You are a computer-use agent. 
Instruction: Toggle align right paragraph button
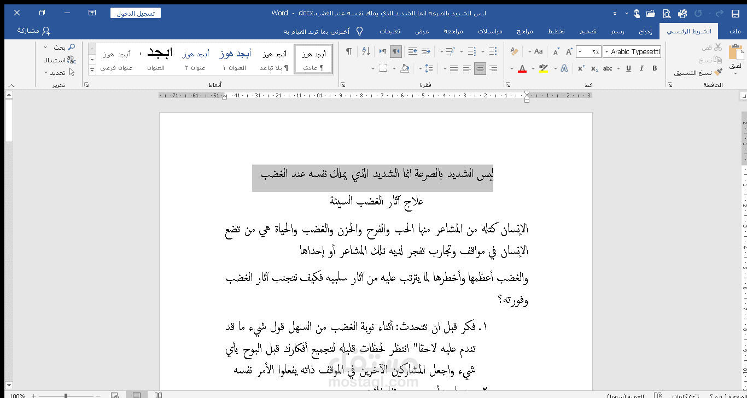pyautogui.click(x=493, y=68)
